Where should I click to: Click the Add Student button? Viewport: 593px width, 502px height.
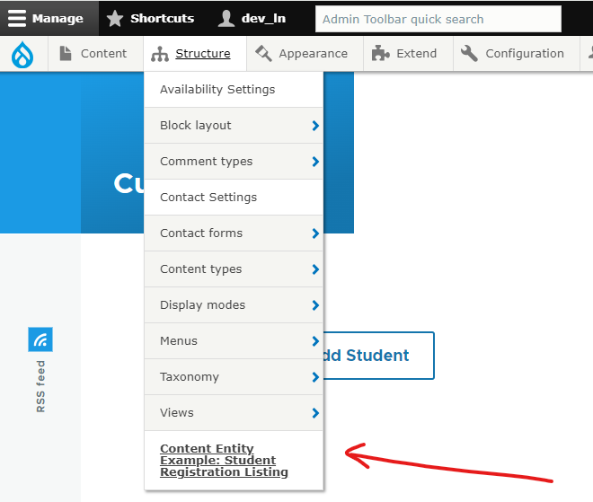pos(378,356)
